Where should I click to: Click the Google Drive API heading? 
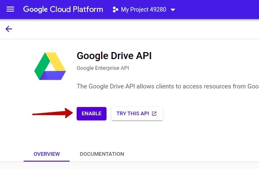pyautogui.click(x=114, y=56)
